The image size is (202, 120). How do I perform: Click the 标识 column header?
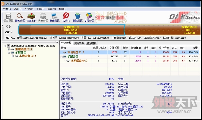point(125,48)
